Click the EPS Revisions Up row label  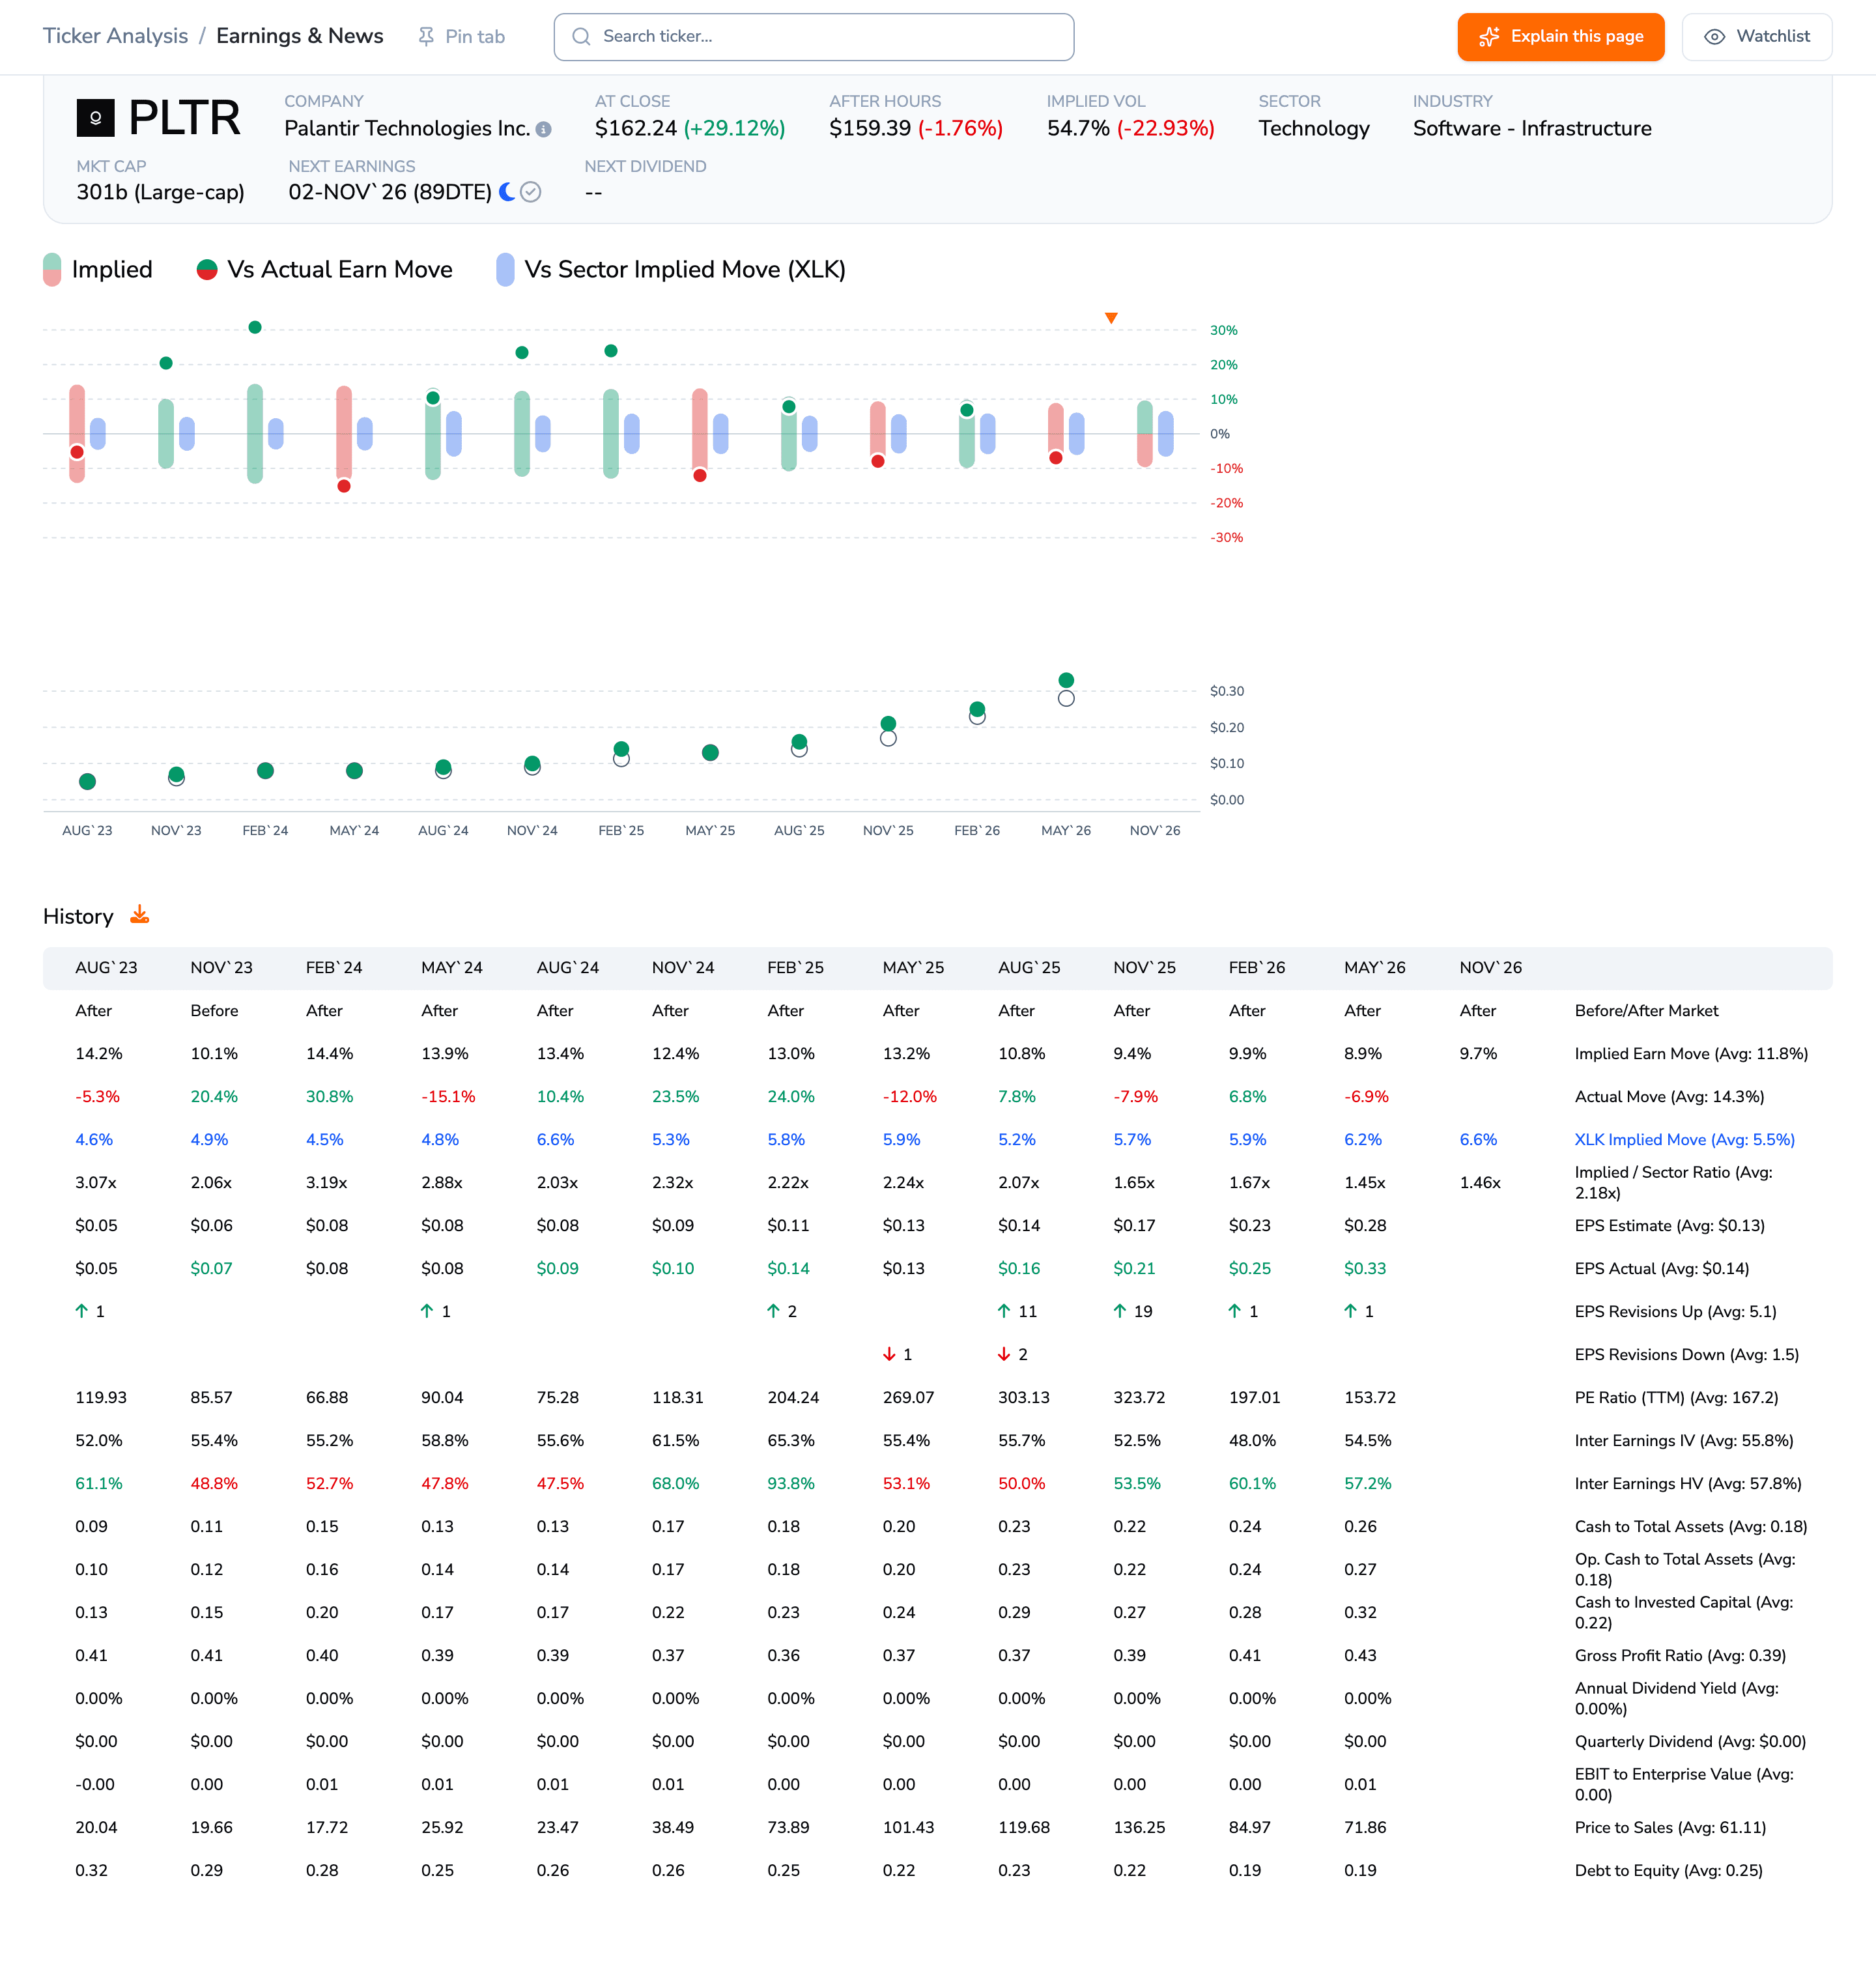[x=1677, y=1311]
